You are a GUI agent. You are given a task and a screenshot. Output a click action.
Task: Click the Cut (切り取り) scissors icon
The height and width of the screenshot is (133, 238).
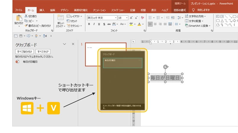26,16
